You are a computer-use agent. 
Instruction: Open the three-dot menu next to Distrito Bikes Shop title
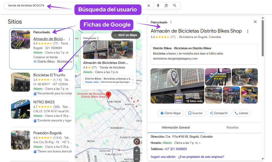tap(248, 31)
